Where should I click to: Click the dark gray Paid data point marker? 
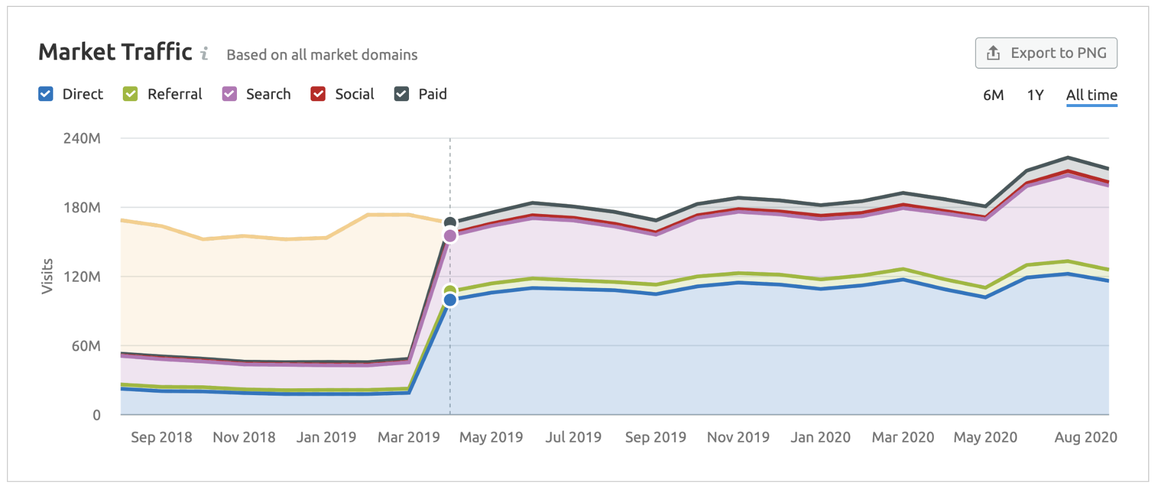pos(450,222)
